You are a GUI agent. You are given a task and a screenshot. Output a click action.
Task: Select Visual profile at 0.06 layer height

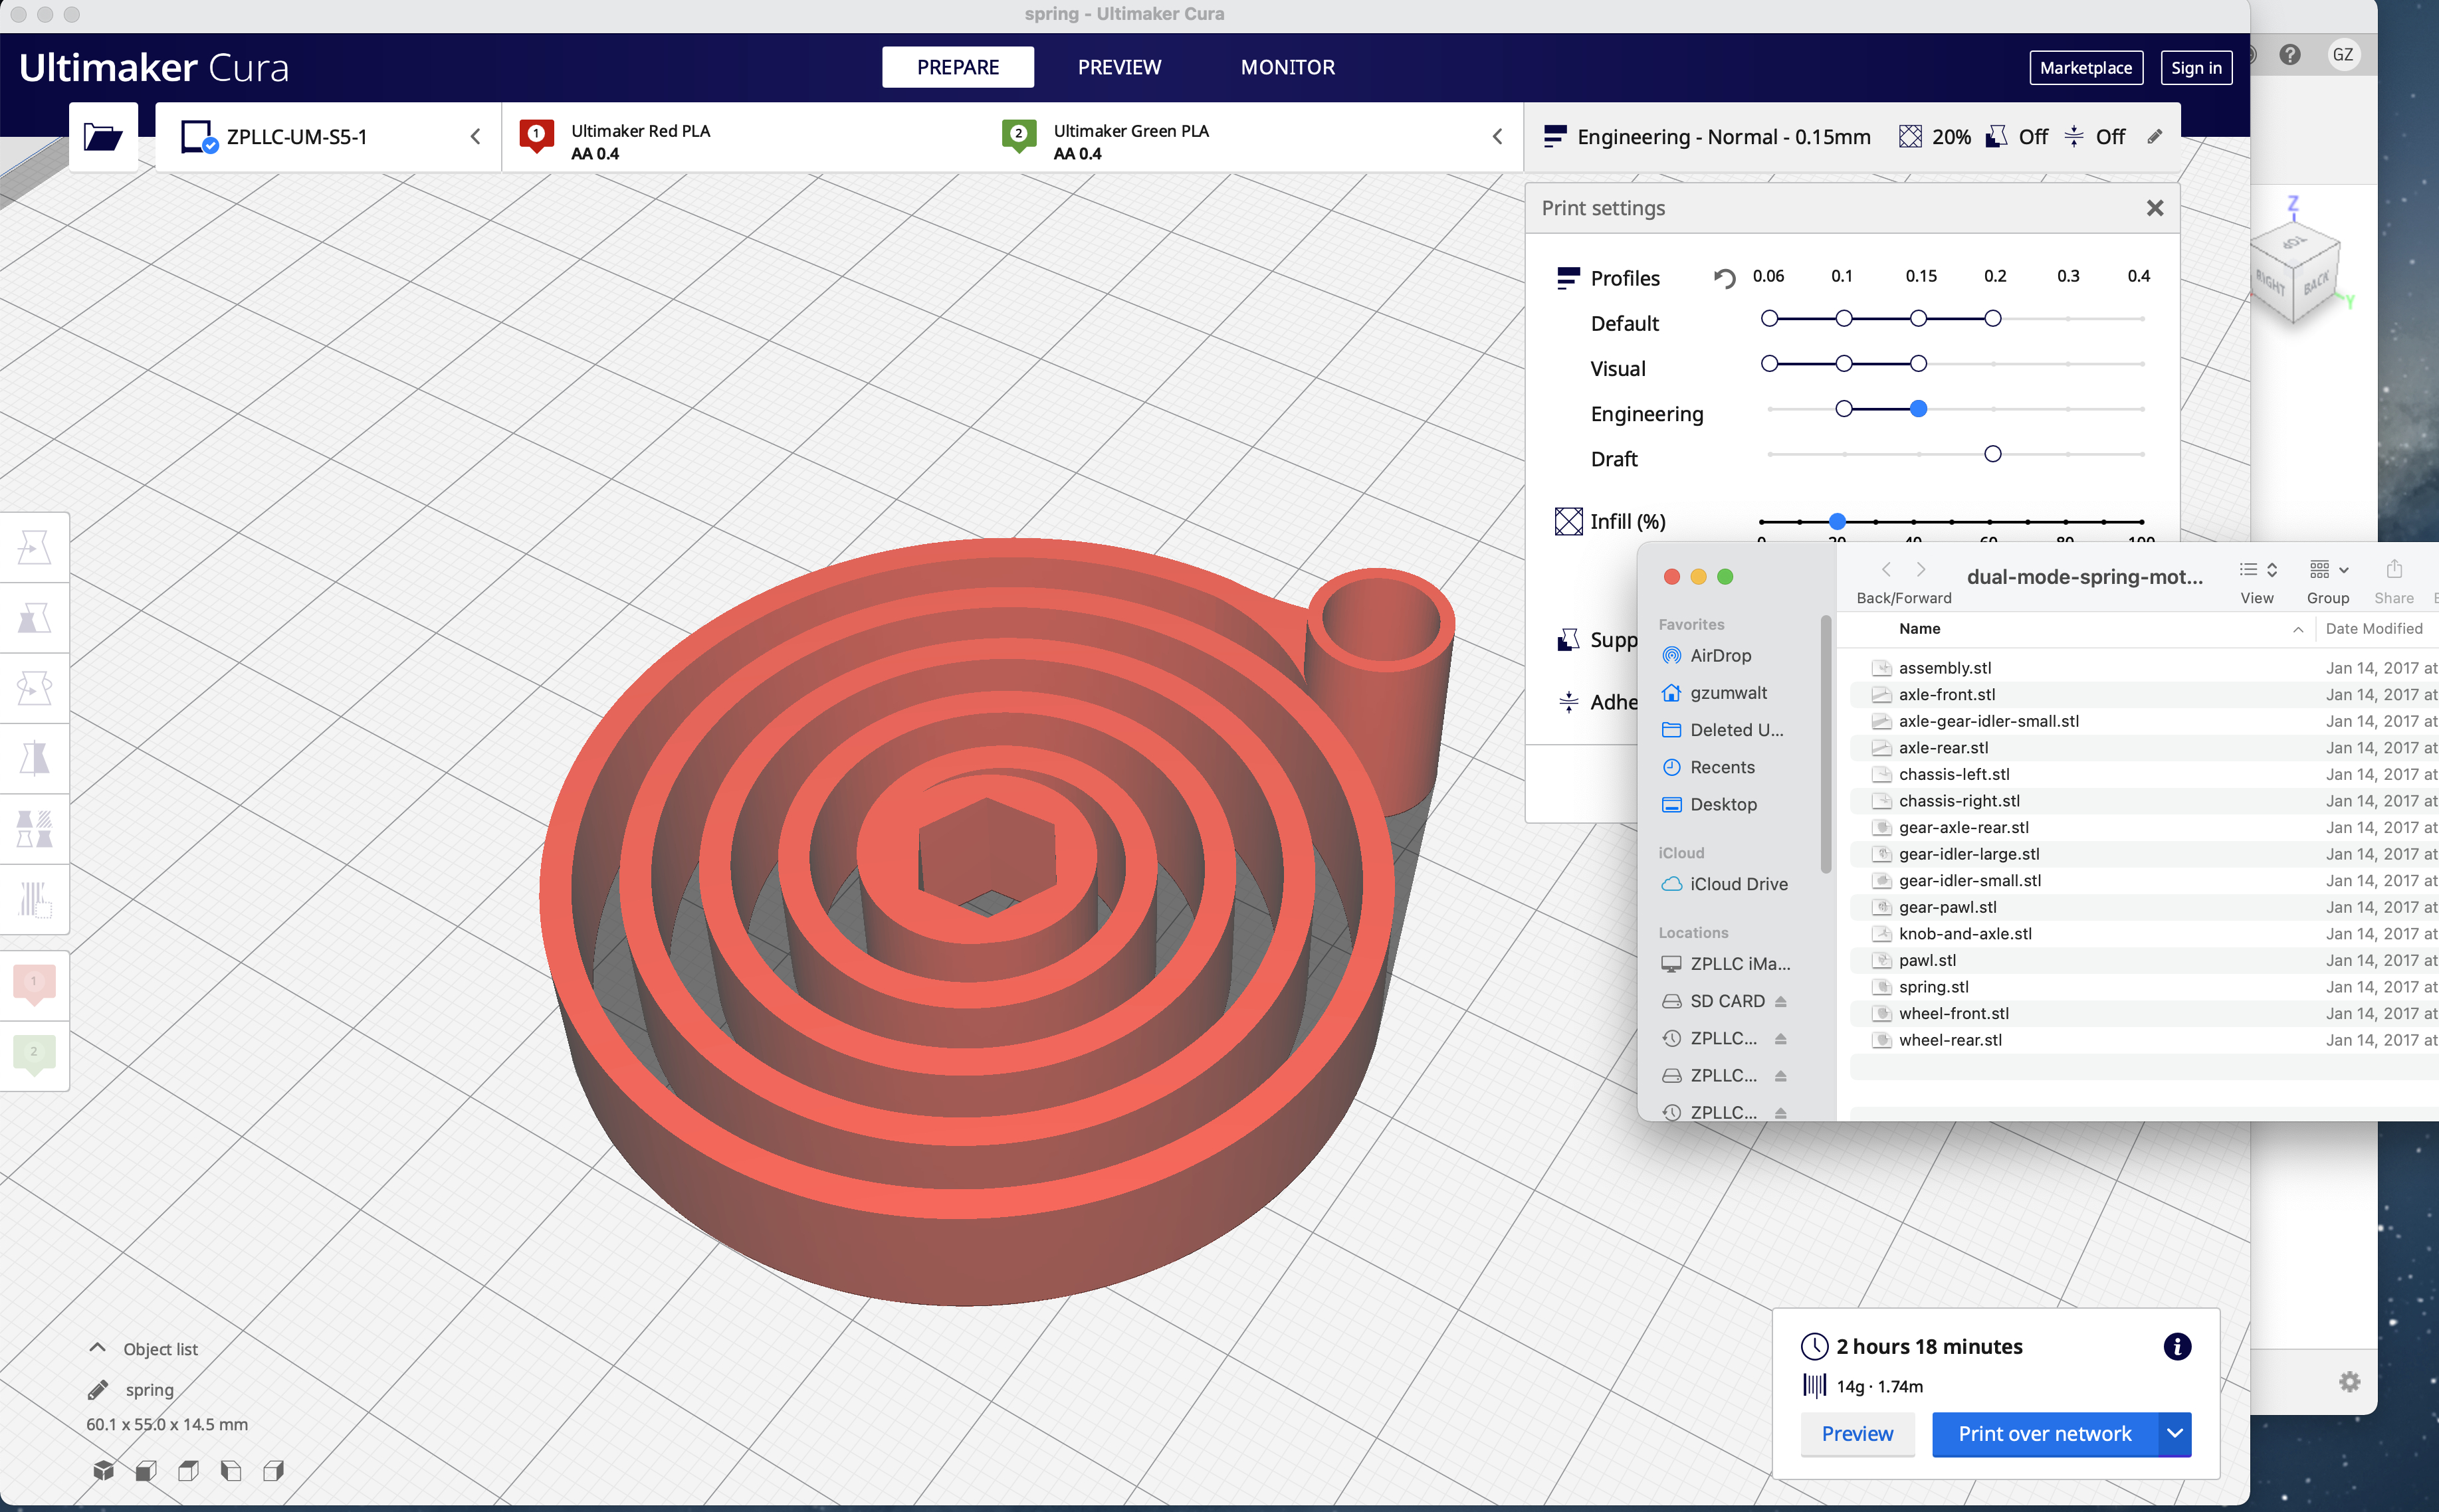(1770, 364)
